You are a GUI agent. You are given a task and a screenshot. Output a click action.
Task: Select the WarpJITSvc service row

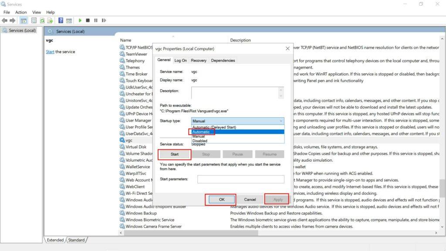tap(279, 173)
